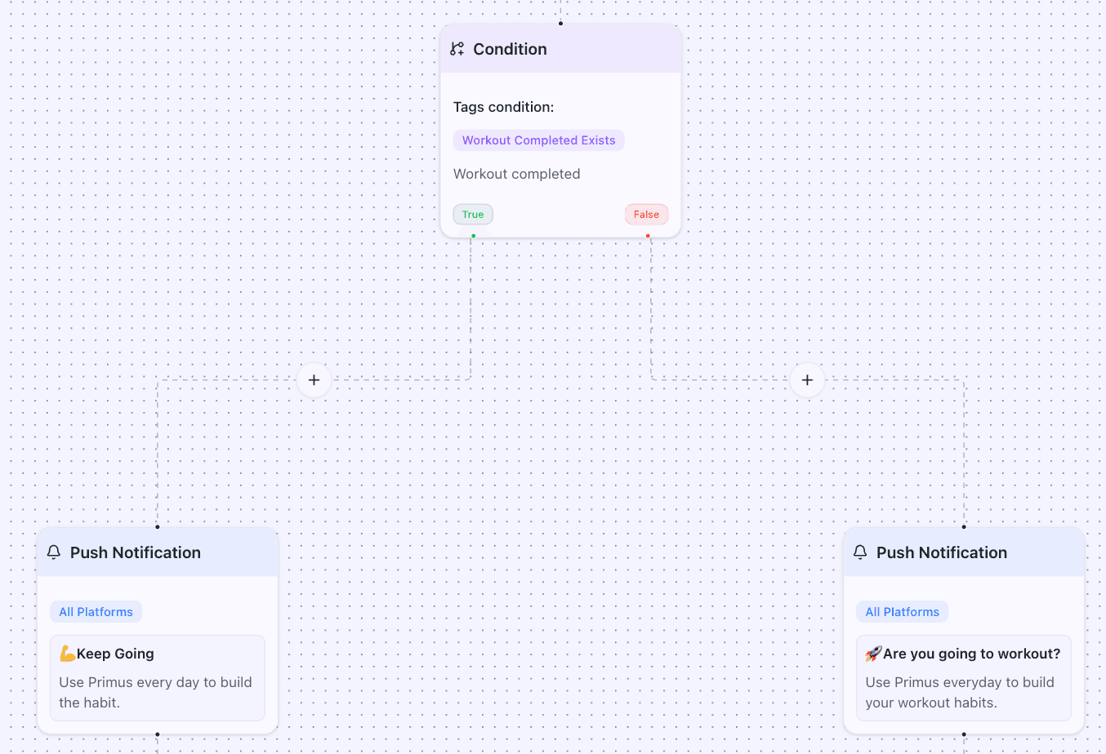The height and width of the screenshot is (754, 1106).
Task: Click the bell icon on the left Push Notification
Action: [x=54, y=552]
